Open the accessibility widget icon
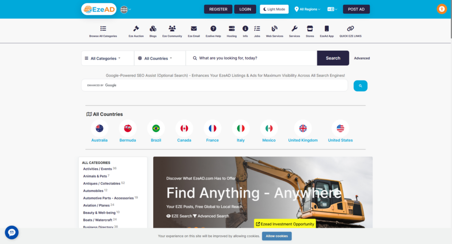 (441, 9)
